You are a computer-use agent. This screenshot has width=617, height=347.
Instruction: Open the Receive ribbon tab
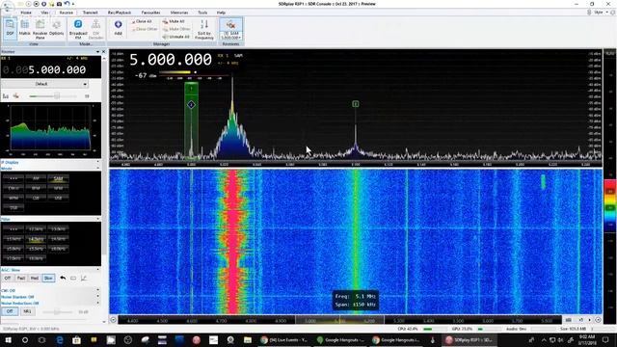coord(67,13)
